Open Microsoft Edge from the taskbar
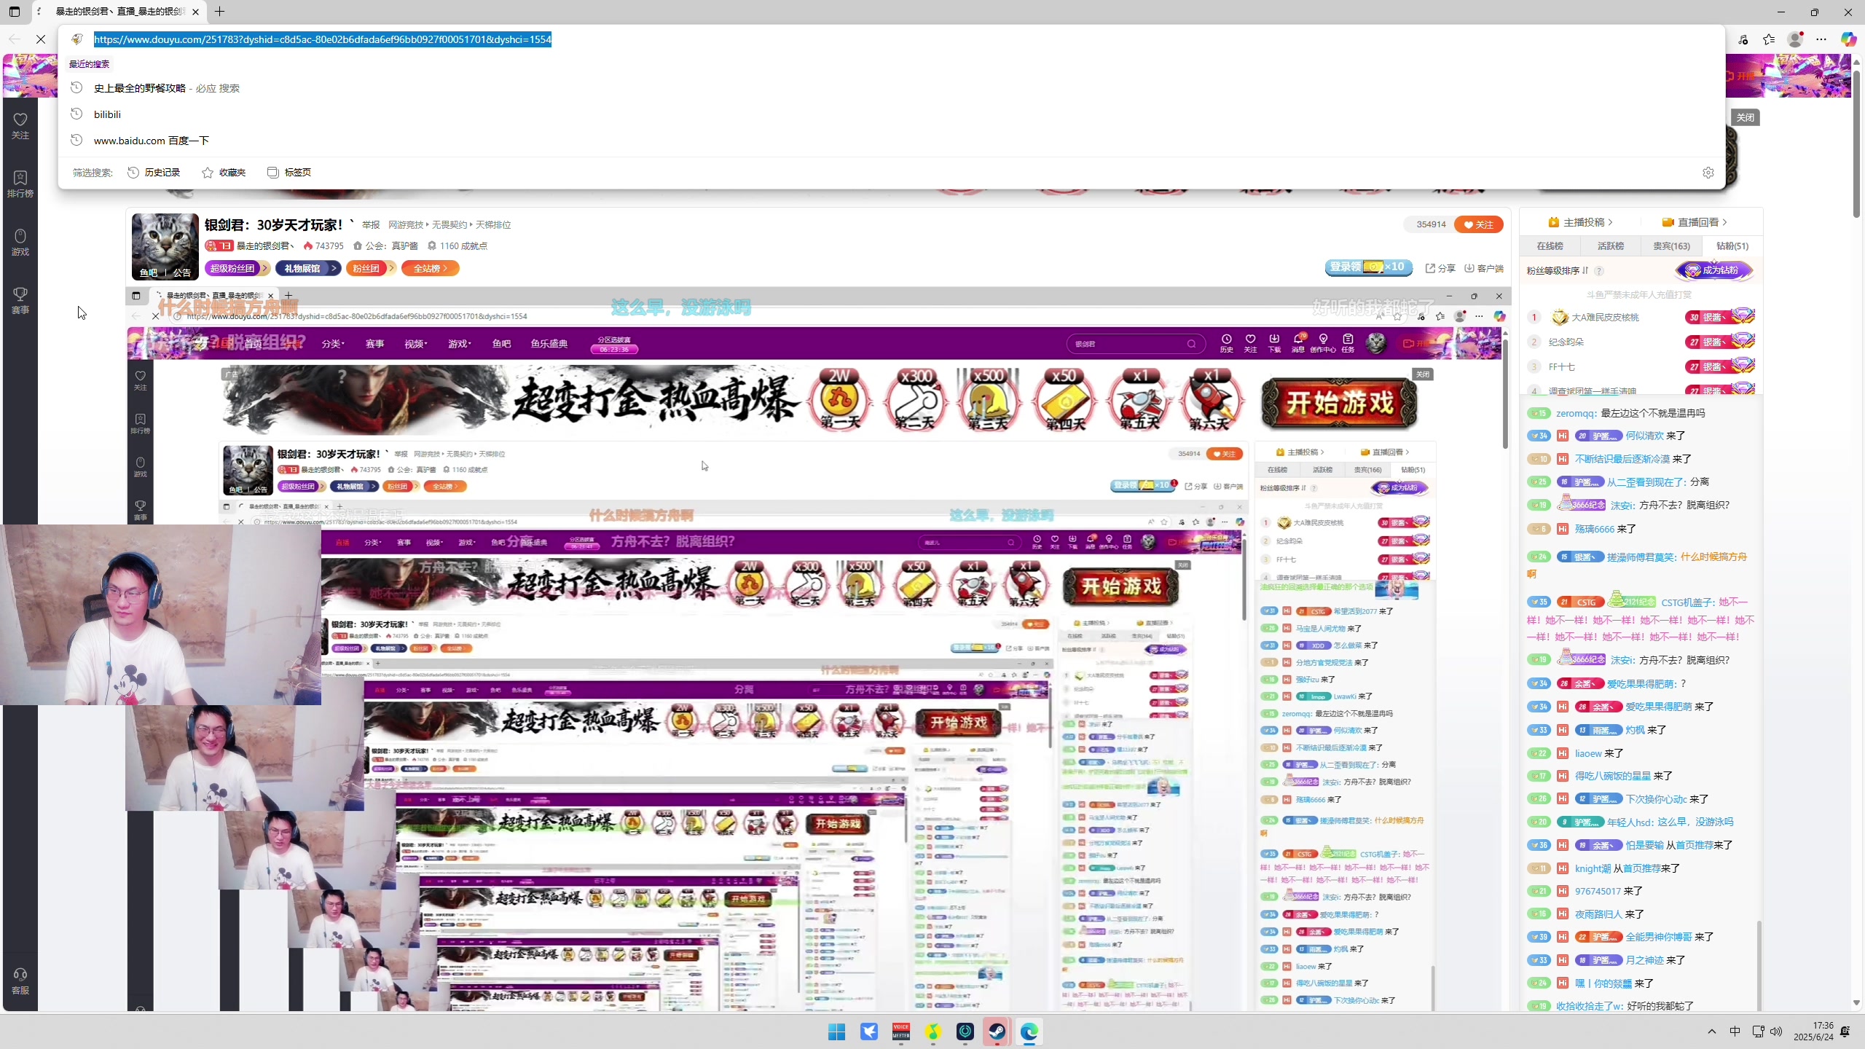This screenshot has width=1865, height=1049. pos(1029,1032)
